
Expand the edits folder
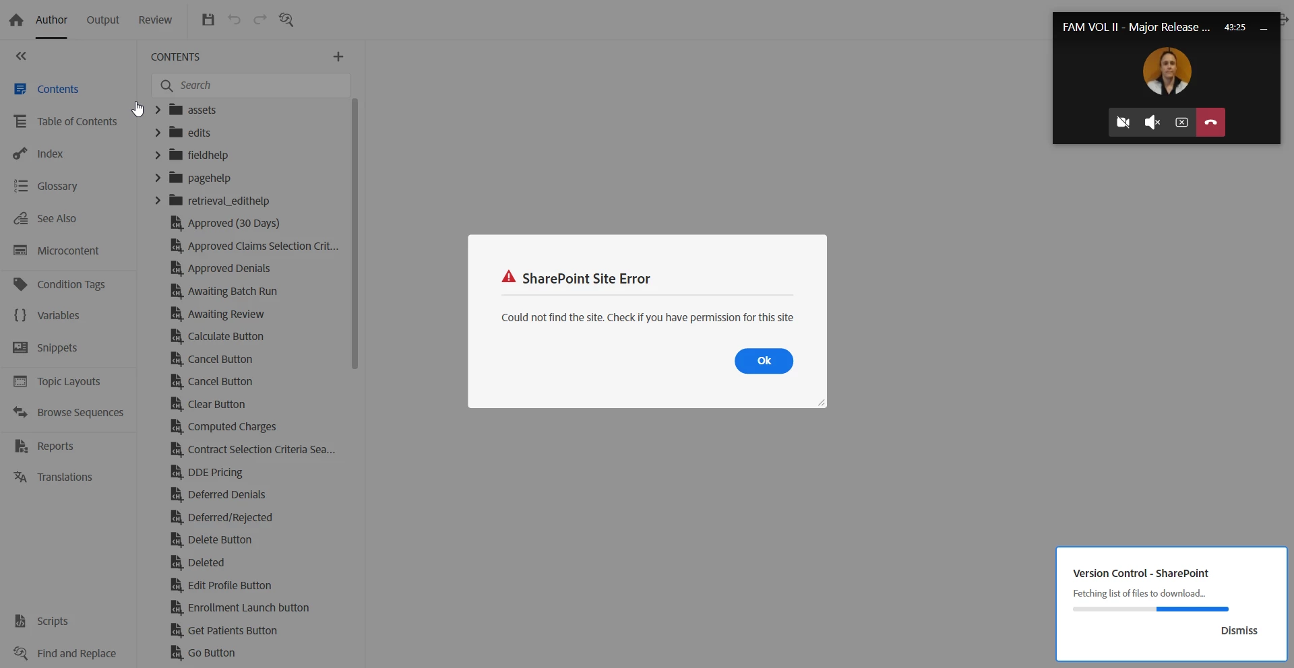158,133
